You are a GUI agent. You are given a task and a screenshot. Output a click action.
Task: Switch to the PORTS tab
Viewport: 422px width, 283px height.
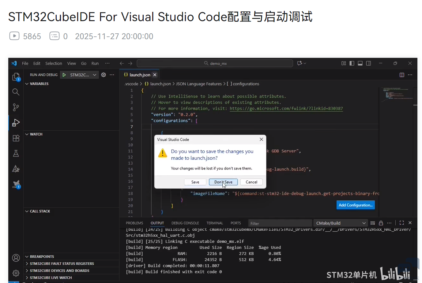tap(236, 223)
